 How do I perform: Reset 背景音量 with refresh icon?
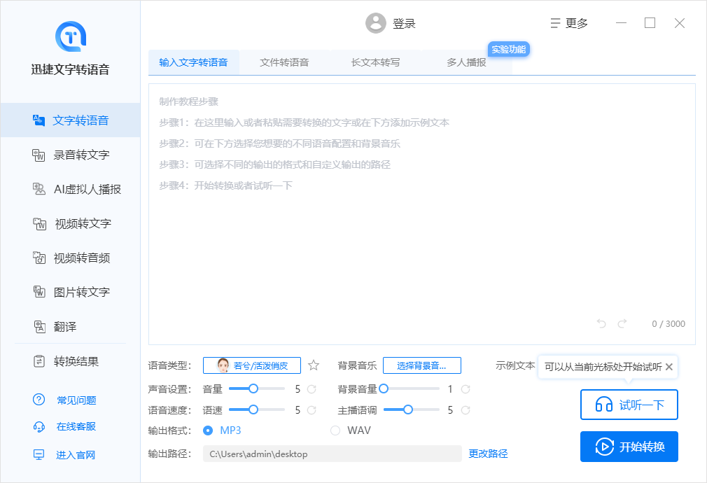tap(465, 389)
